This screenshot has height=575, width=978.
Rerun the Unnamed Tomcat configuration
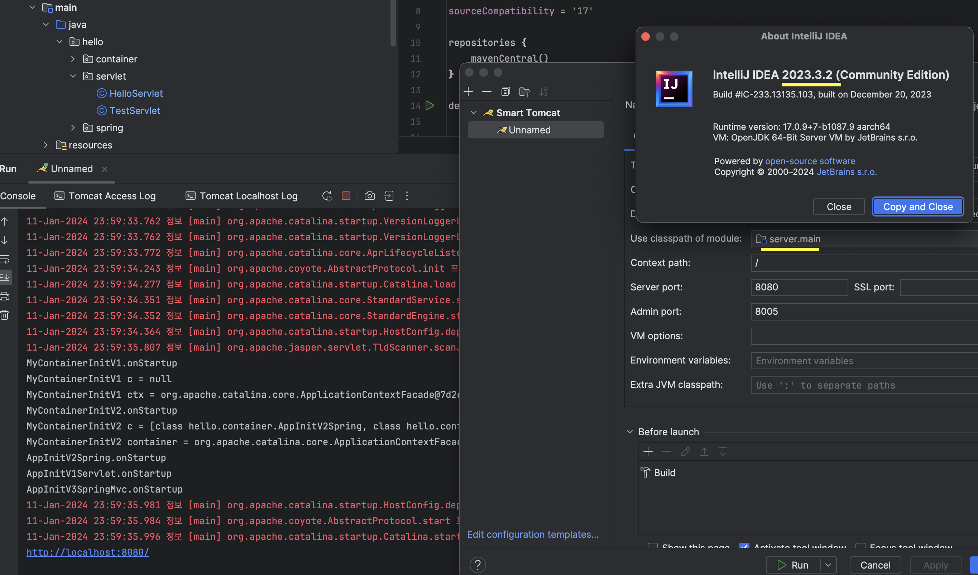[327, 196]
